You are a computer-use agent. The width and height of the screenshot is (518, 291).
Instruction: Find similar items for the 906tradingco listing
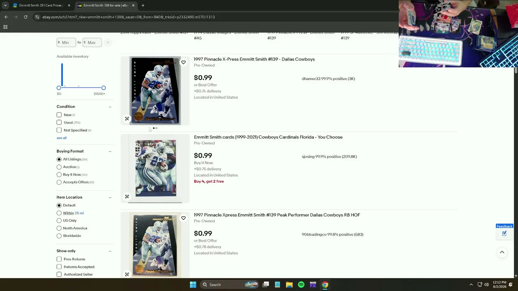click(127, 274)
